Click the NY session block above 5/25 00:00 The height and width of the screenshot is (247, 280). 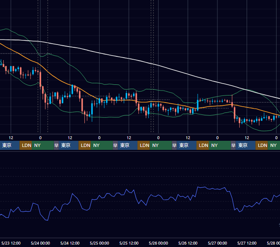point(102,145)
